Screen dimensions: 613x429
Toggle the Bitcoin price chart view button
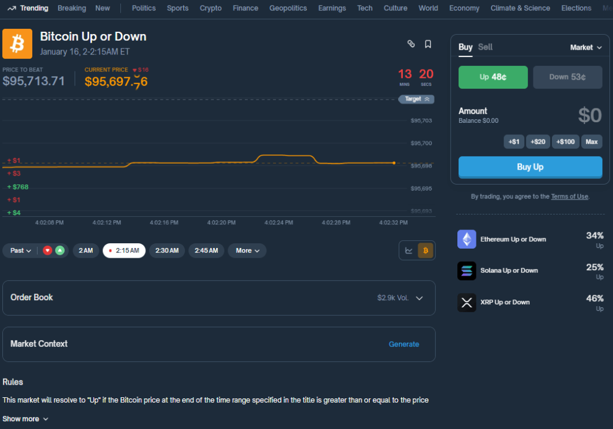coord(426,250)
